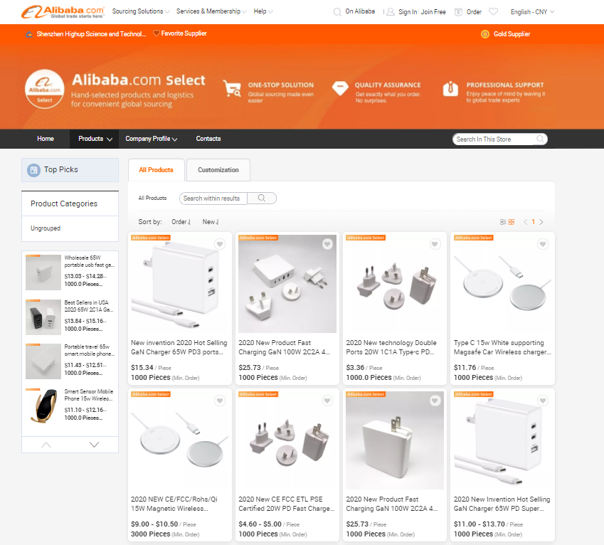
Task: Expand the Sourcing Solutions dropdown
Action: (141, 12)
